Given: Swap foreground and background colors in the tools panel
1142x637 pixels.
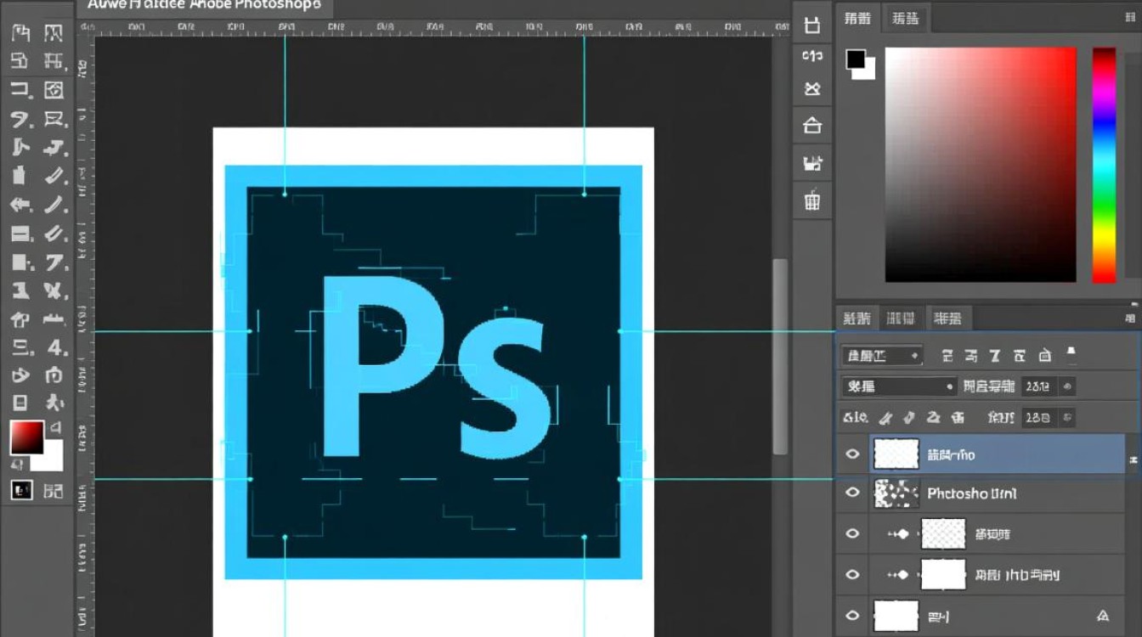Looking at the screenshot, I should pyautogui.click(x=55, y=426).
